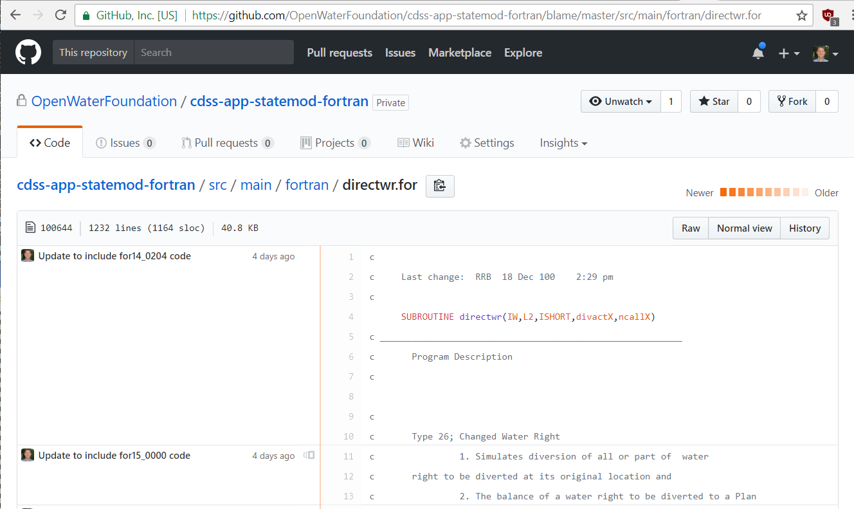Screen dimensions: 854x509
Task: Click line number 10
Action: 349,436
